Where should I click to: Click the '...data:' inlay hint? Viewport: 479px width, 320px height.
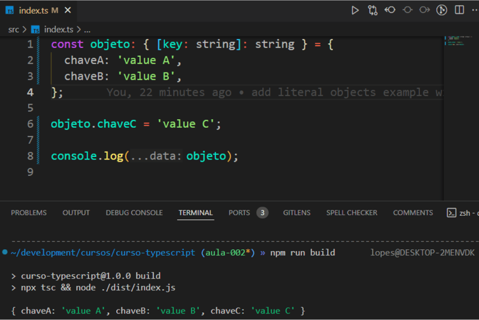tap(156, 156)
